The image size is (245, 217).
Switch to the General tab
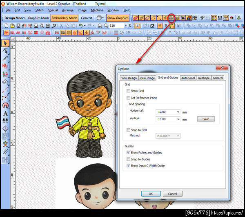(x=218, y=78)
